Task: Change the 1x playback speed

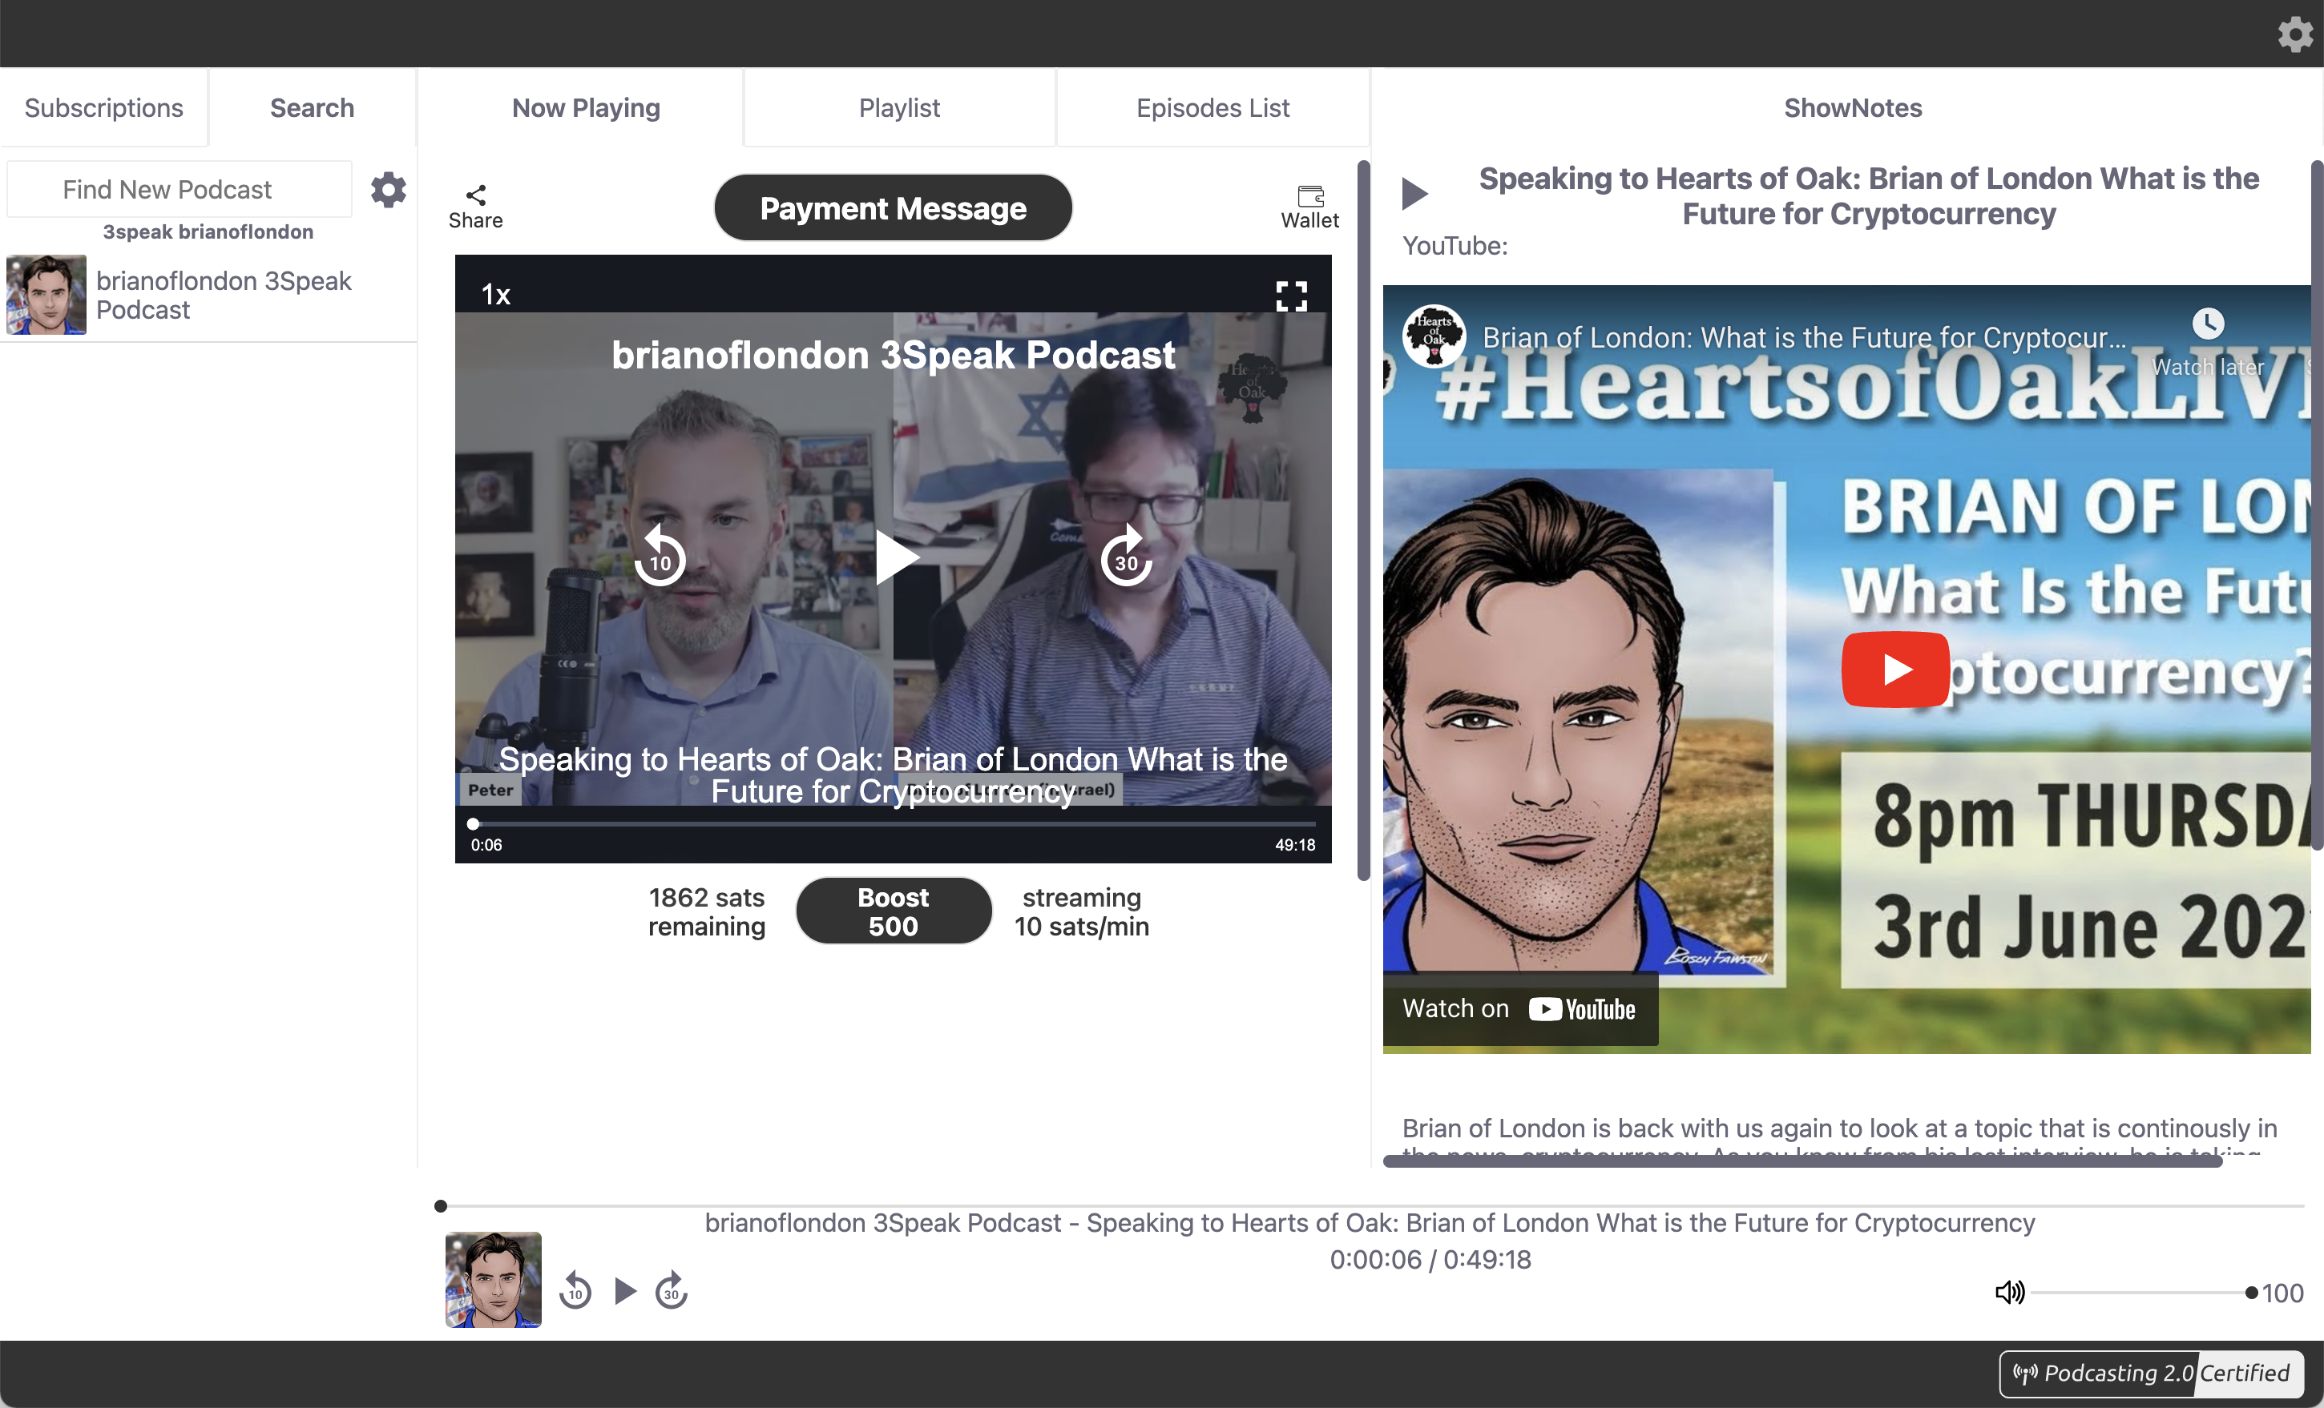Action: (496, 295)
